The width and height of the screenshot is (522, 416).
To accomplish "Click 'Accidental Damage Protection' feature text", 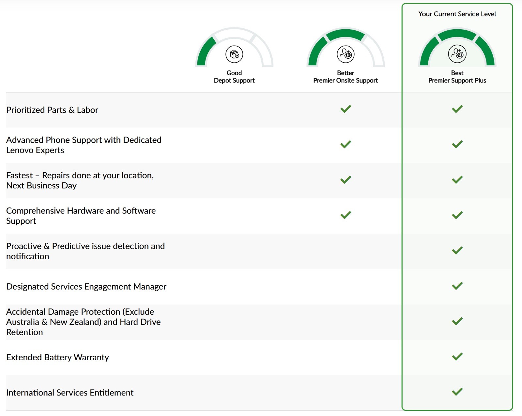I will [84, 322].
